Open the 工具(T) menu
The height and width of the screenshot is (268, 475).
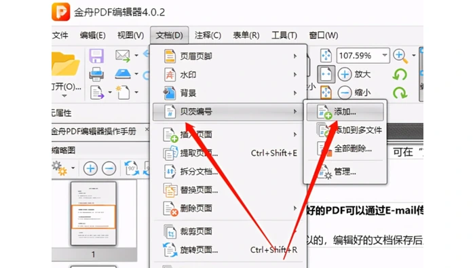point(284,35)
